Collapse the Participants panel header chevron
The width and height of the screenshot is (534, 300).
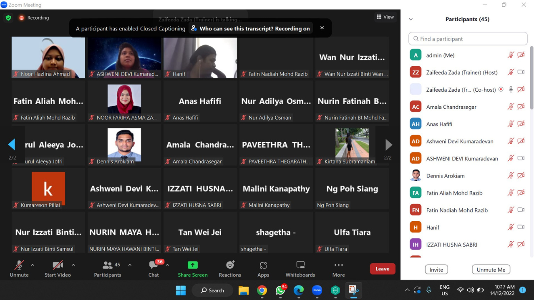pos(411,20)
